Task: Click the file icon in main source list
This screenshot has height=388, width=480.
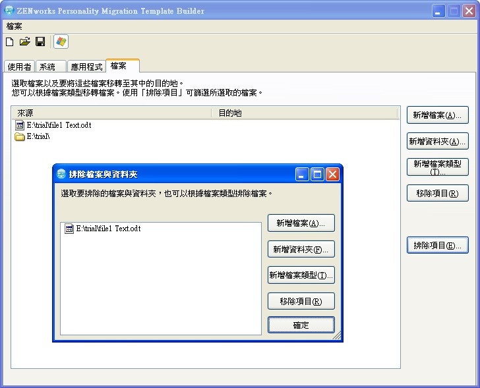Action: [20, 125]
